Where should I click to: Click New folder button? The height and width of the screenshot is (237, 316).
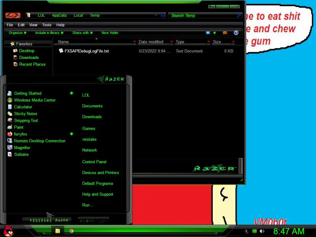click(110, 33)
